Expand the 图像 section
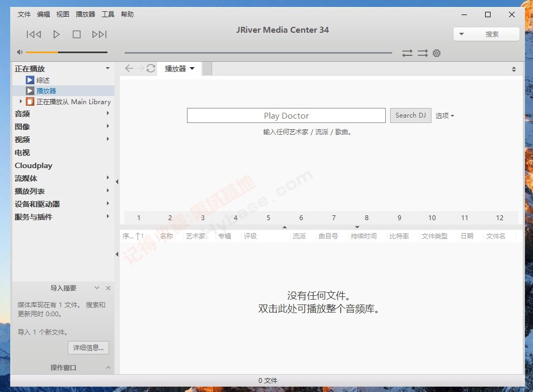533x392 pixels. pos(108,126)
